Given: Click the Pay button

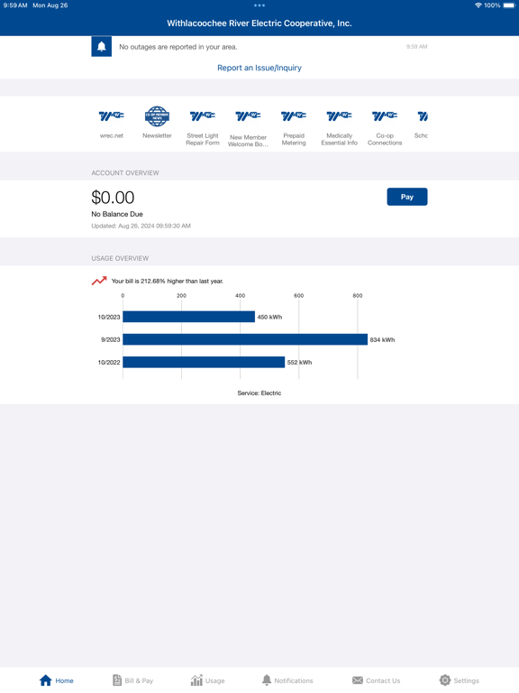Looking at the screenshot, I should point(407,197).
